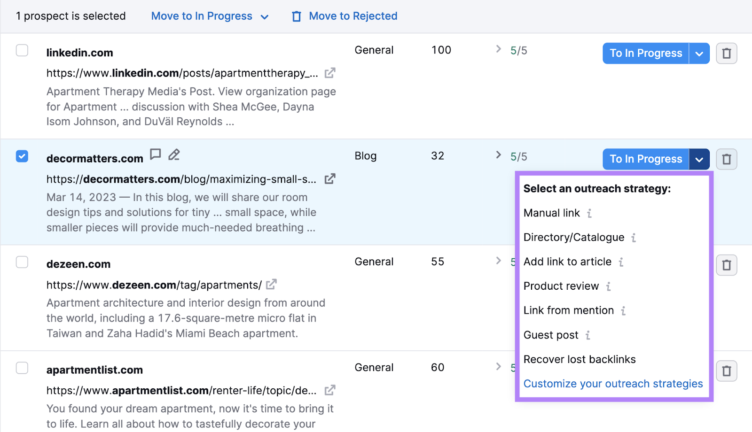Check the dezeen.com prospect checkbox

click(x=22, y=262)
